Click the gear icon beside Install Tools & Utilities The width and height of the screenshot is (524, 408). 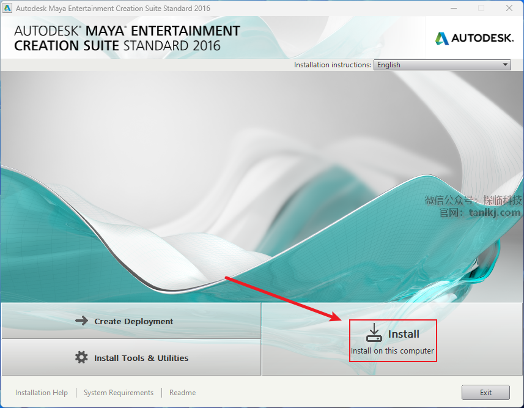[81, 357]
